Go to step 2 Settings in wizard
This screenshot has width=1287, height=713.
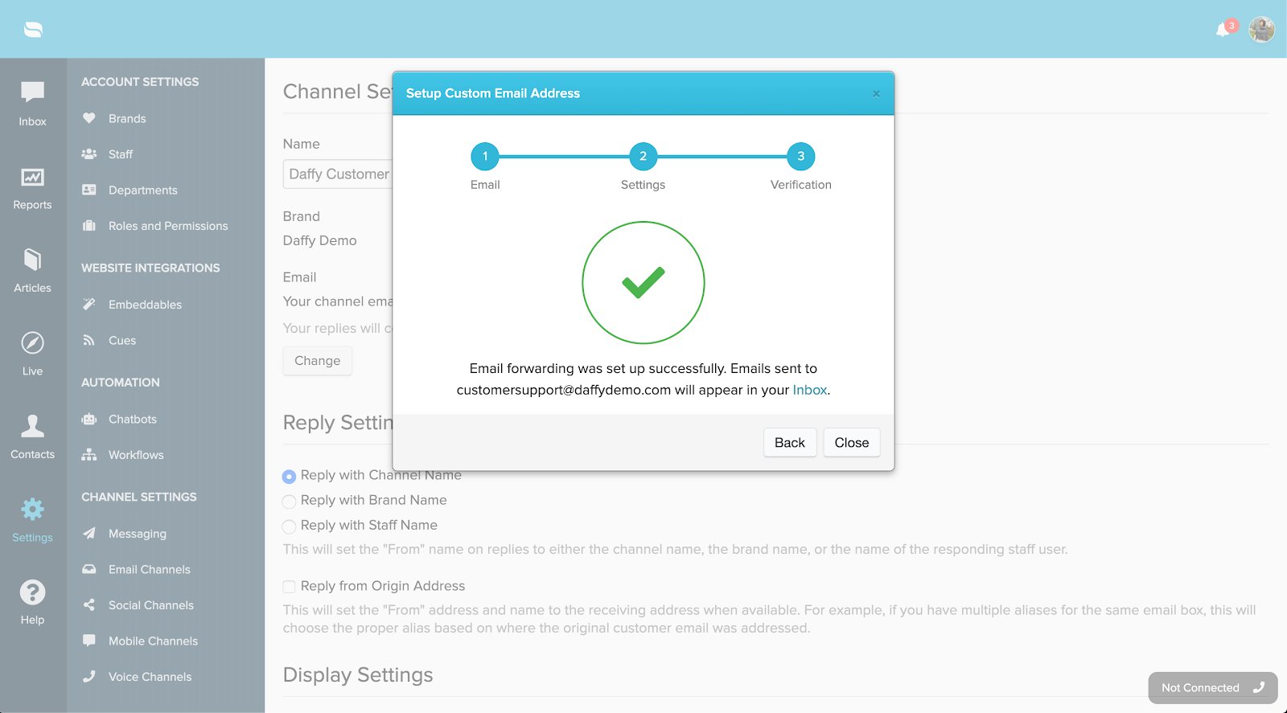coord(643,156)
